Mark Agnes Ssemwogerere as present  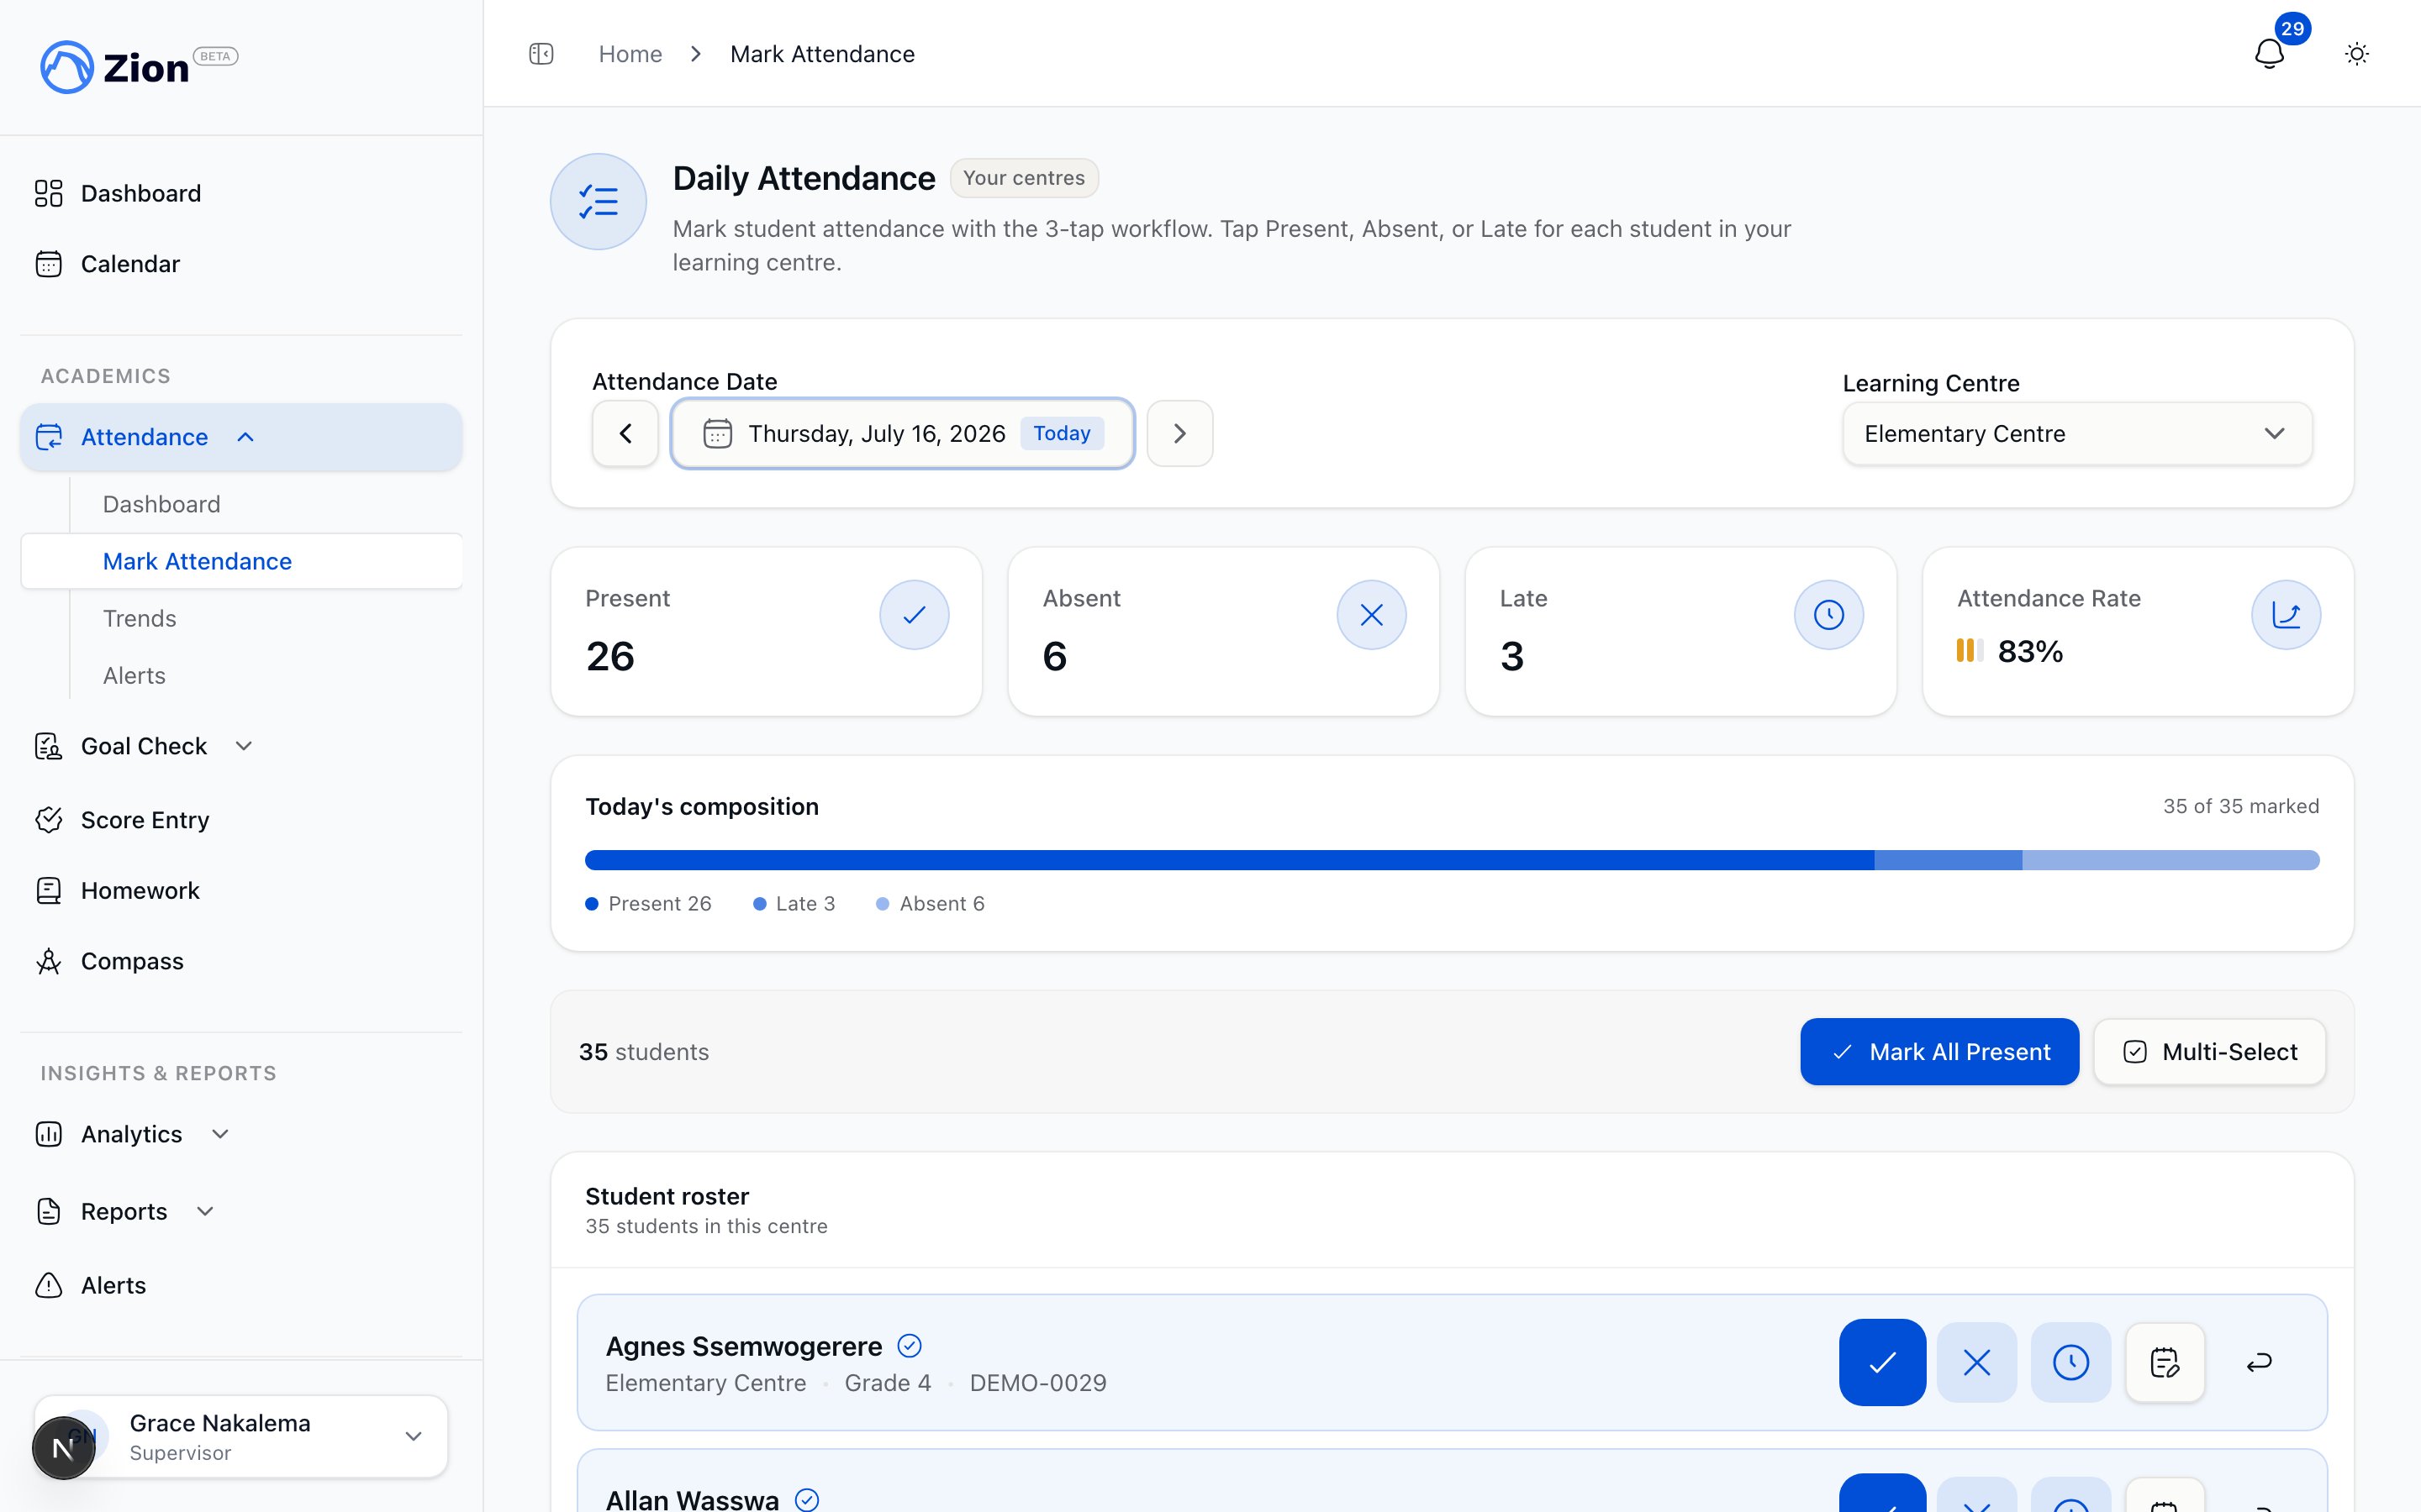click(x=1882, y=1363)
